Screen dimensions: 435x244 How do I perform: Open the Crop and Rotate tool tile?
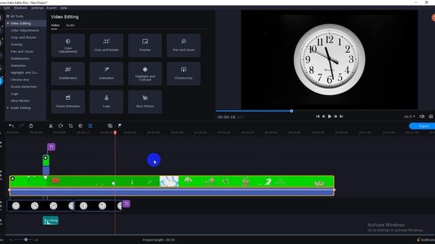pyautogui.click(x=107, y=45)
